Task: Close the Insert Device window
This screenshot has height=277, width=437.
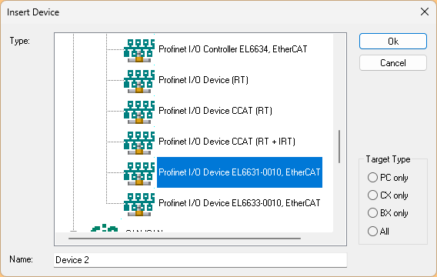Action: click(425, 12)
